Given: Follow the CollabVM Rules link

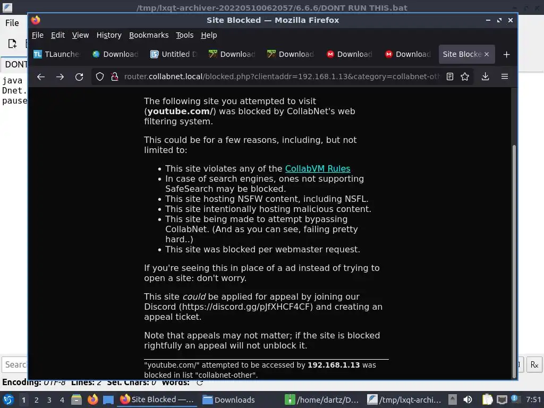Looking at the screenshot, I should pos(318,168).
